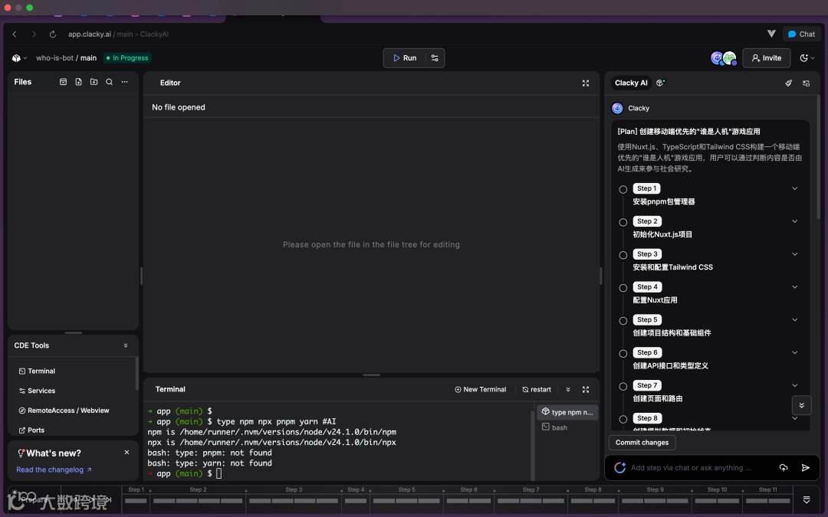Select the Clacky AI tab
This screenshot has width=828, height=517.
point(631,83)
